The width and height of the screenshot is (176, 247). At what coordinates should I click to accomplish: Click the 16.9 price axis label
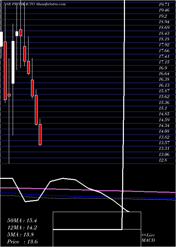tap(163, 68)
